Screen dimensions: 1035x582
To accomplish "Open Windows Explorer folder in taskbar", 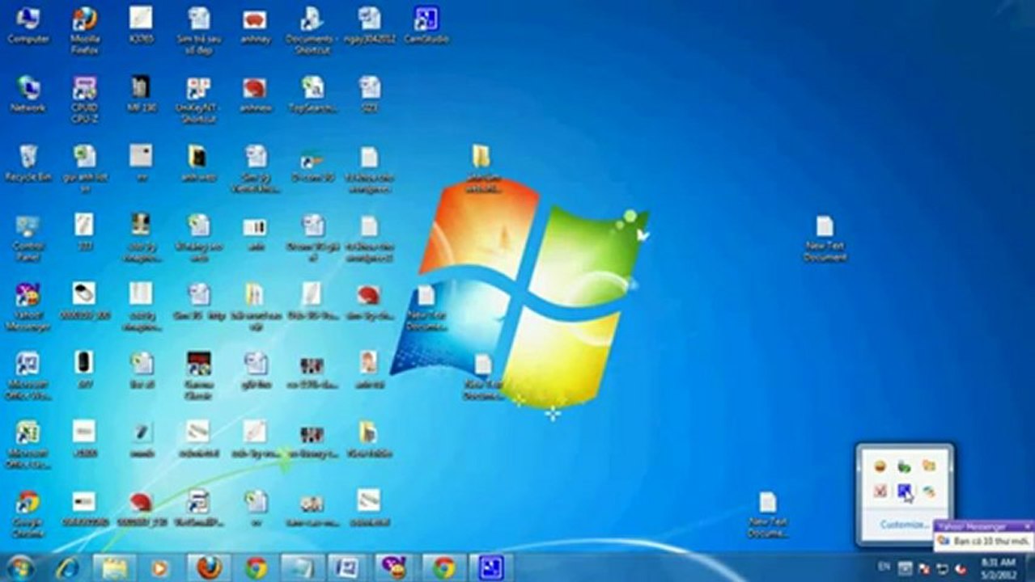I will pyautogui.click(x=114, y=568).
